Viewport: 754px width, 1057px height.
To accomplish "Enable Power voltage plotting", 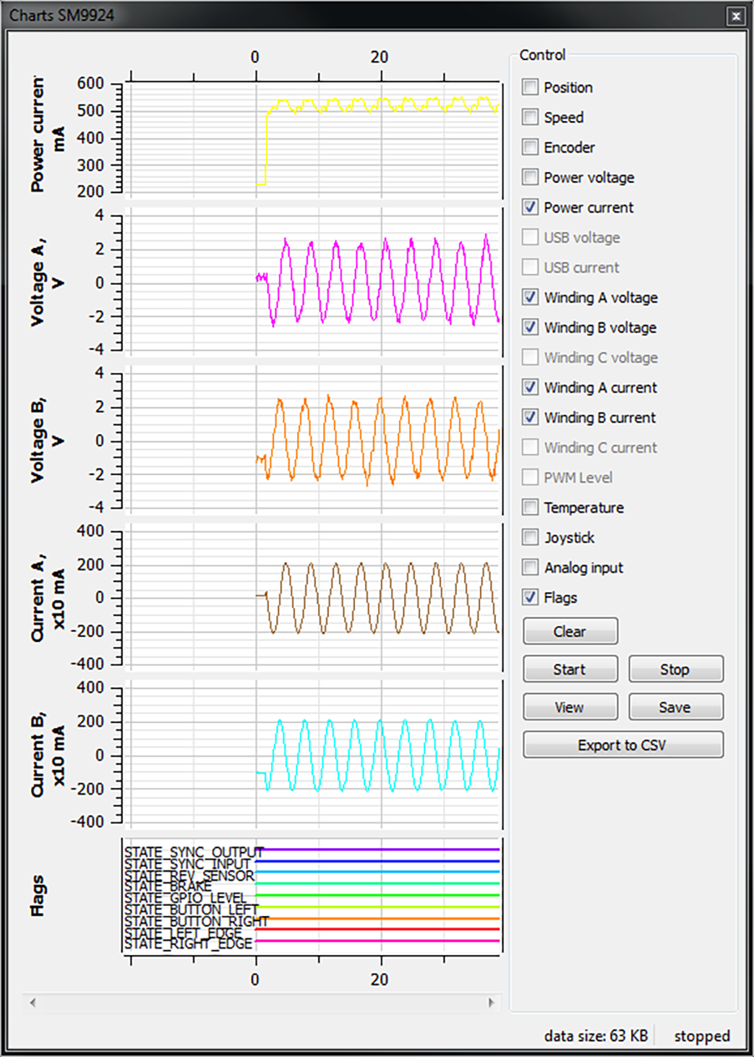I will [x=529, y=177].
